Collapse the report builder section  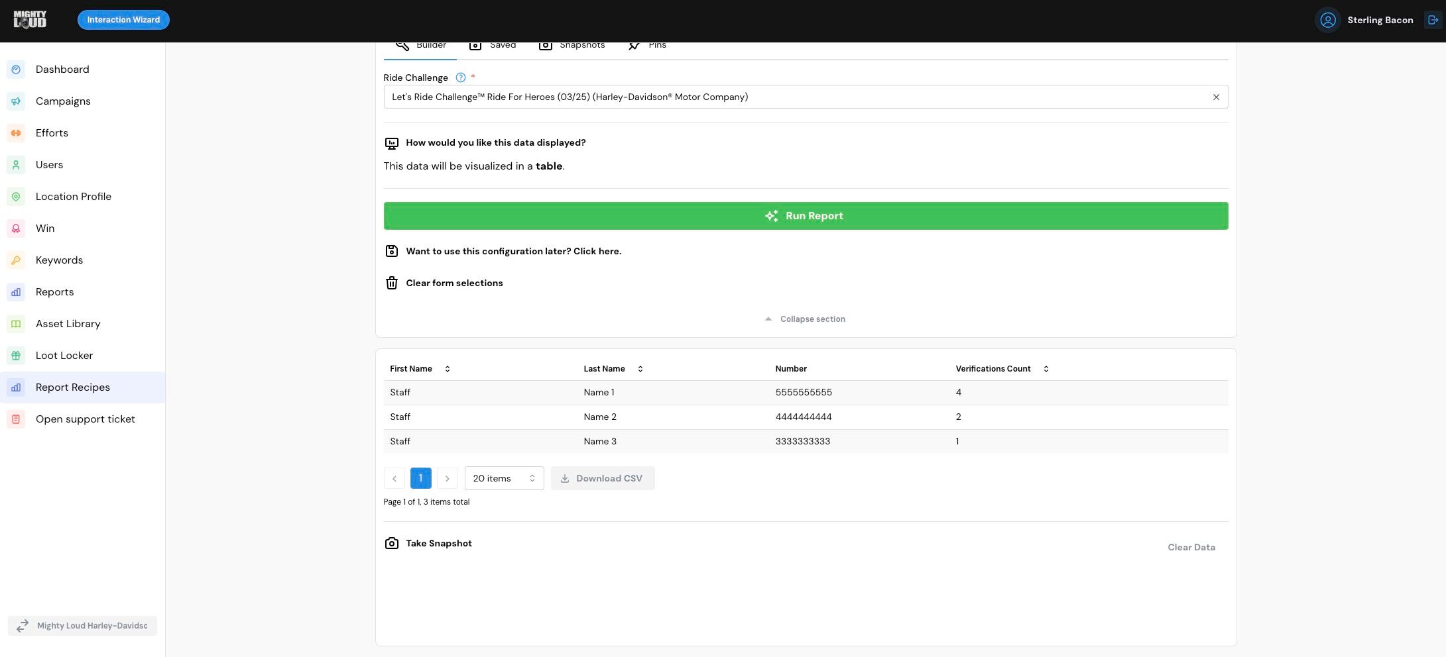coord(806,319)
